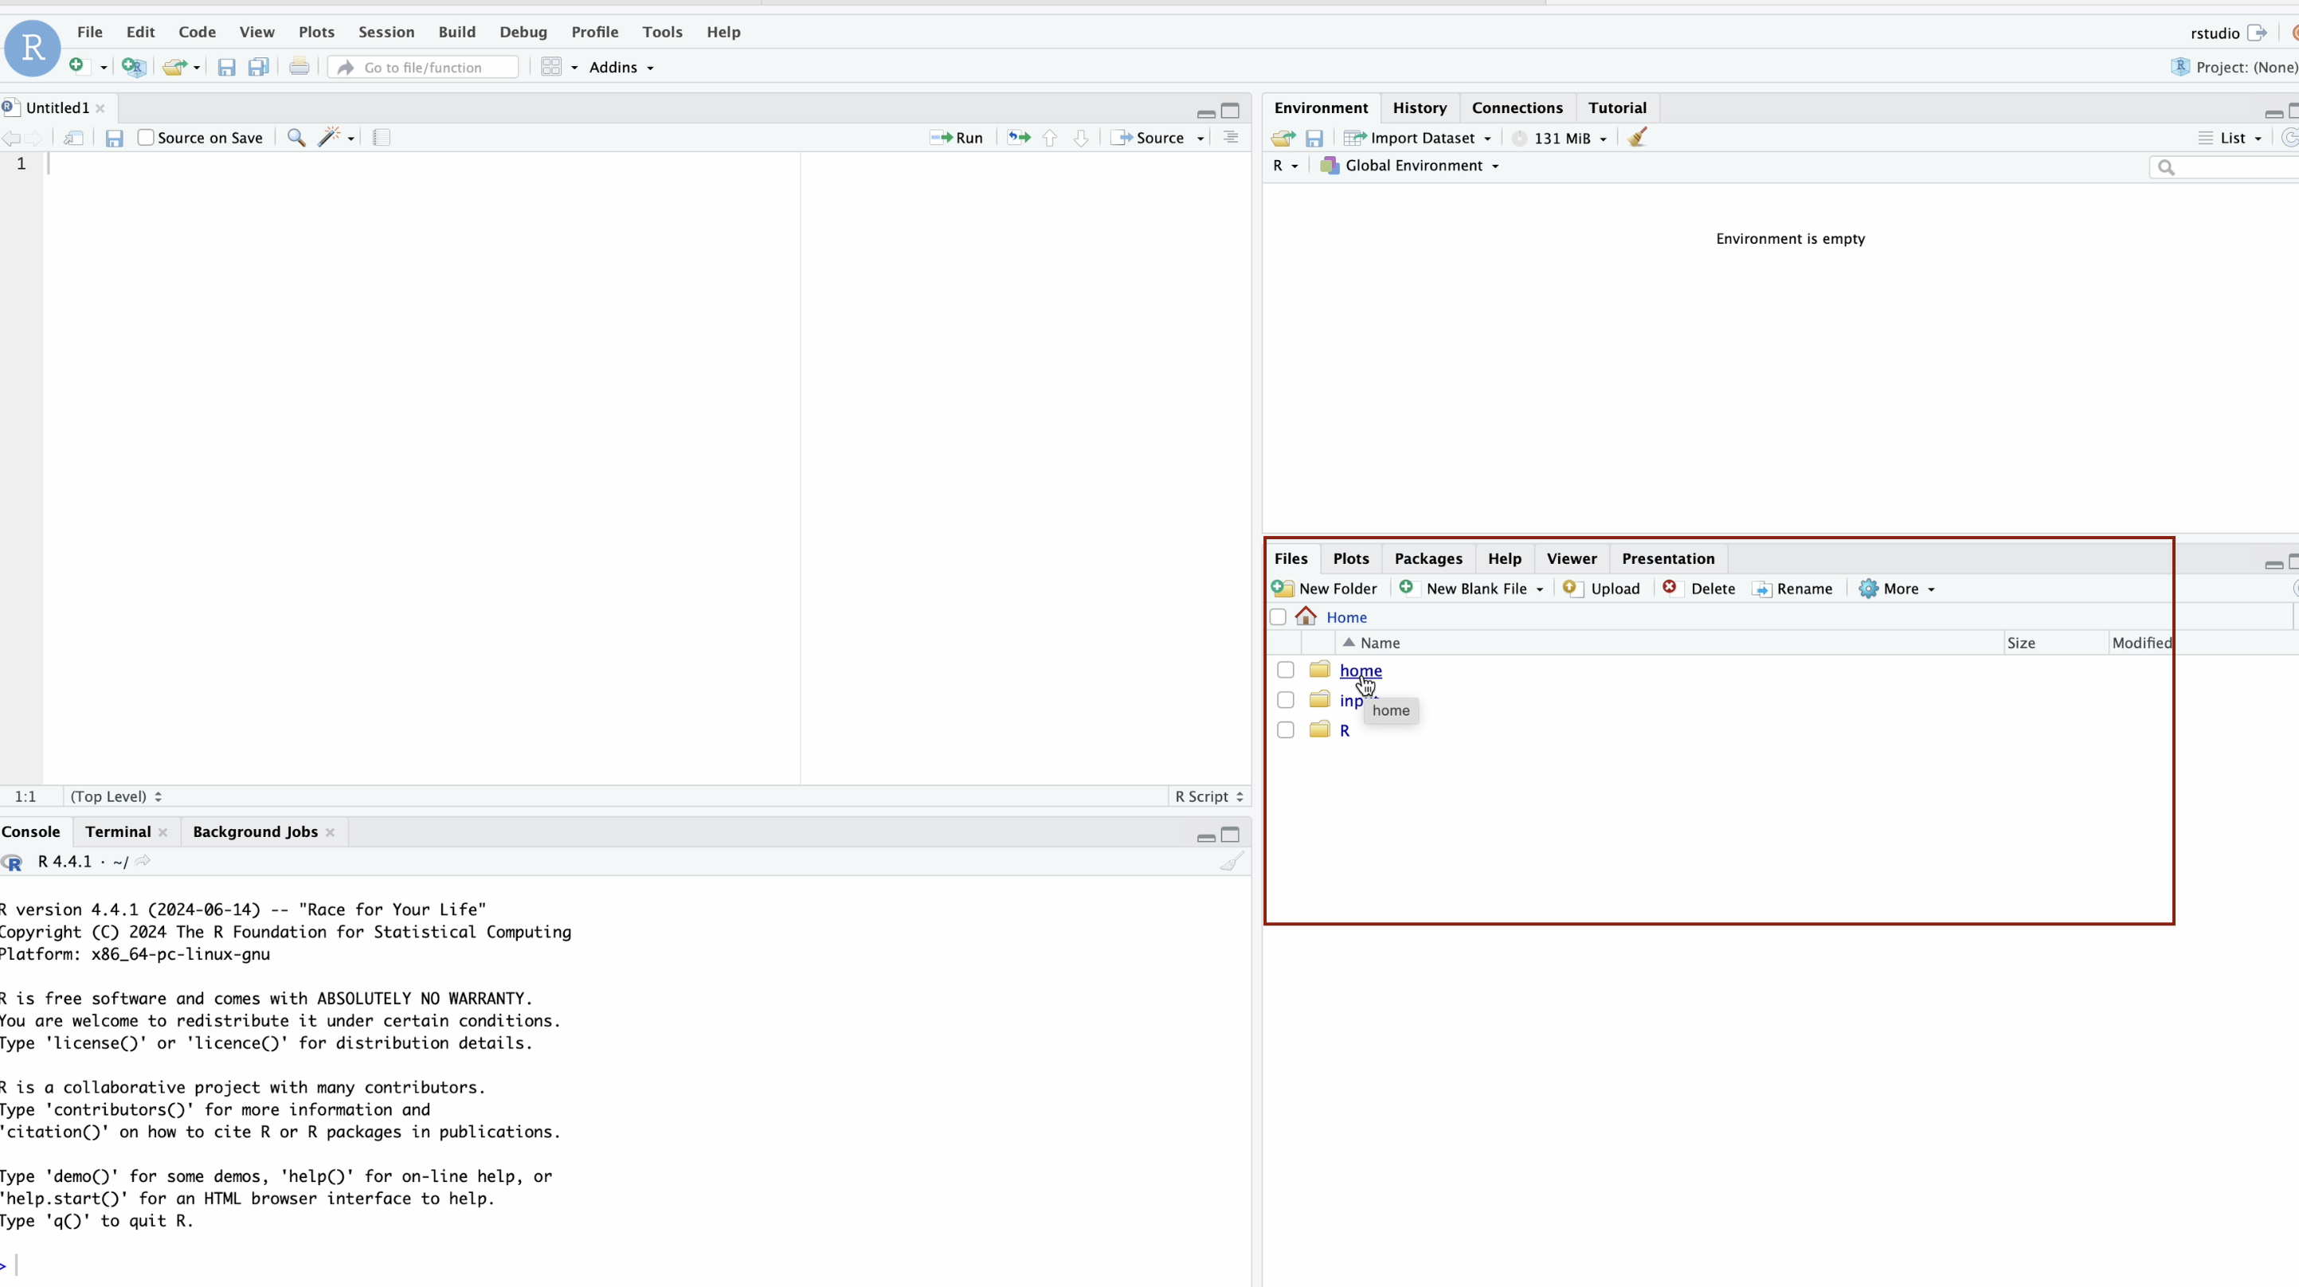
Task: Enable Source on Save checkbox
Action: pos(147,138)
